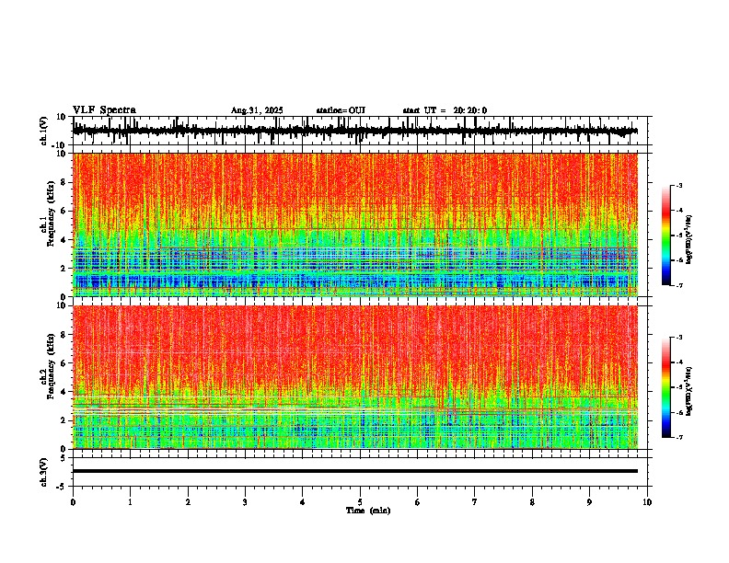
Task: Click the 'ch.3(V)' axis label
Action: (x=44, y=472)
